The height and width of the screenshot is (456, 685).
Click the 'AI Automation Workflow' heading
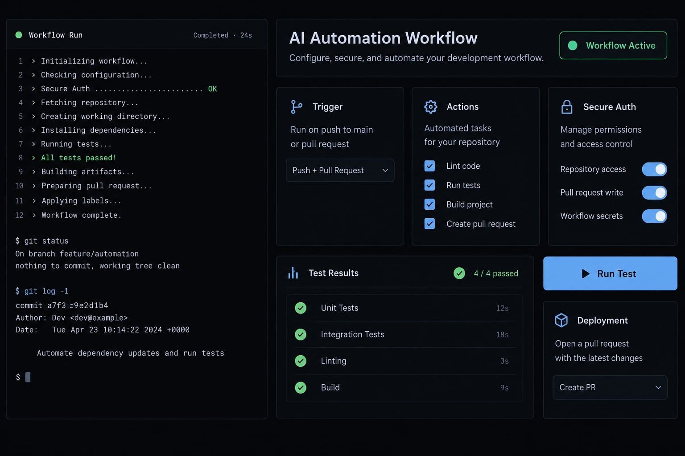pos(384,38)
